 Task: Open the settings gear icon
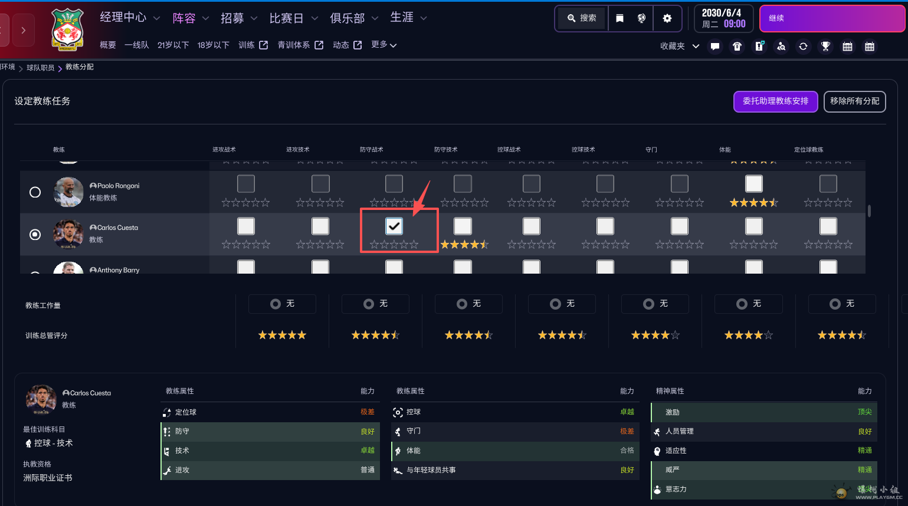667,18
